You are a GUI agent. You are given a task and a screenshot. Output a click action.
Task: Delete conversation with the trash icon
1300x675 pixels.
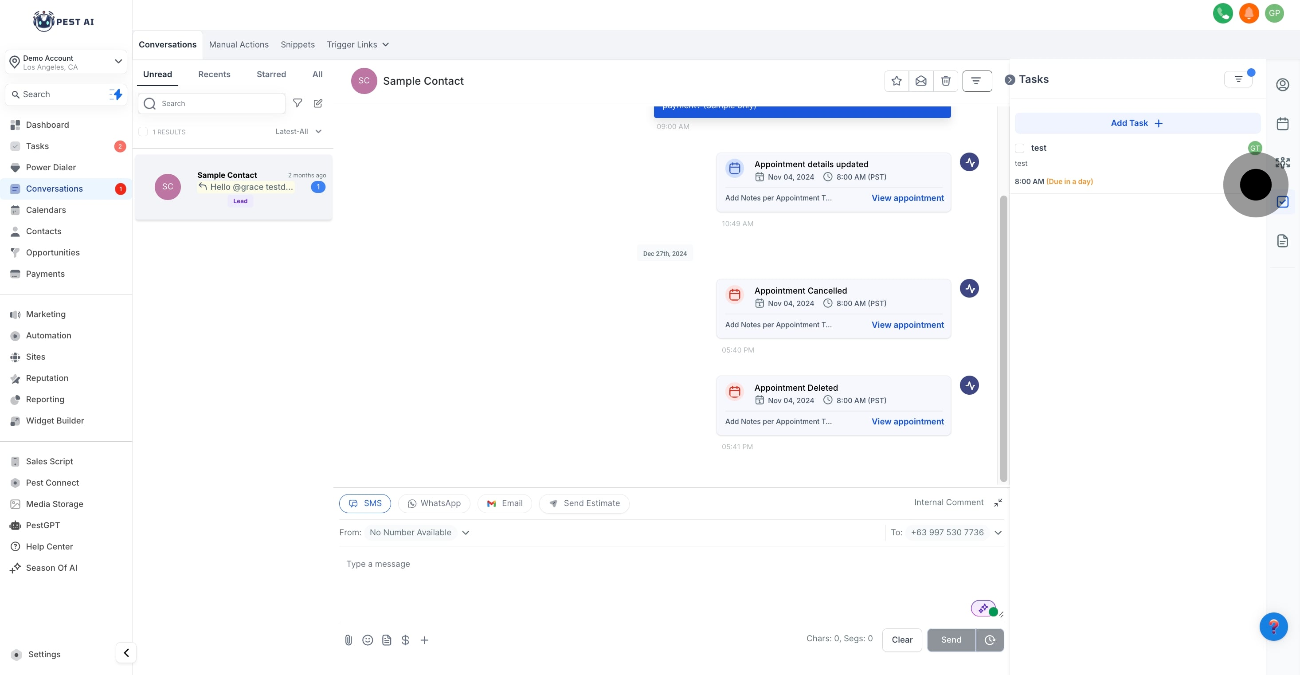coord(945,81)
